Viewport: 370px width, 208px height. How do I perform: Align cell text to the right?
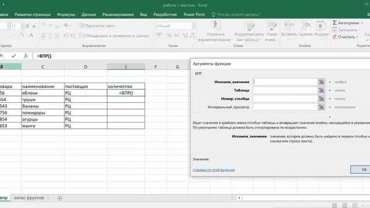pyautogui.click(x=57, y=36)
